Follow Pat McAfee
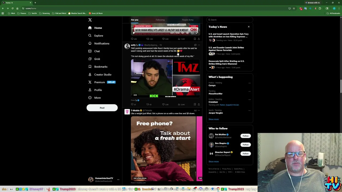 tap(246, 136)
